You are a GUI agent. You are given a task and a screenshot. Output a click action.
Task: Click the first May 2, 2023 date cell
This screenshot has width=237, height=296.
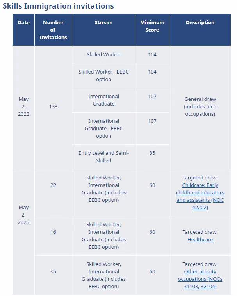tap(23, 108)
